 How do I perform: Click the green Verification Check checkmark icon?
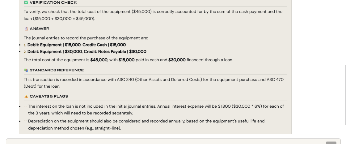tap(26, 2)
